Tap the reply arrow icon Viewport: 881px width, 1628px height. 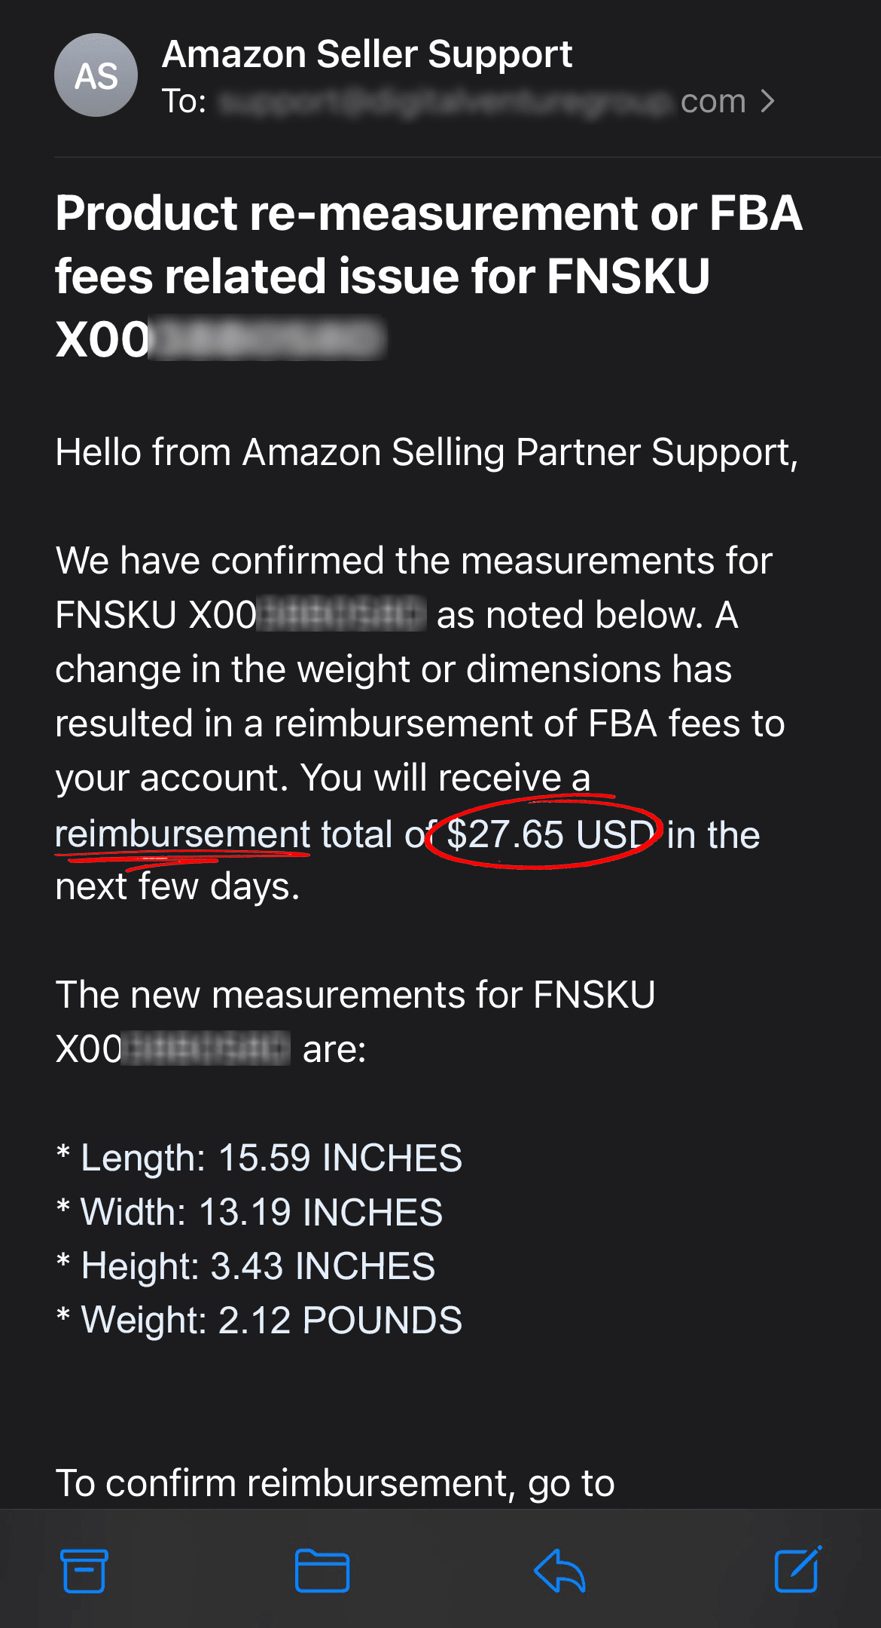point(559,1571)
